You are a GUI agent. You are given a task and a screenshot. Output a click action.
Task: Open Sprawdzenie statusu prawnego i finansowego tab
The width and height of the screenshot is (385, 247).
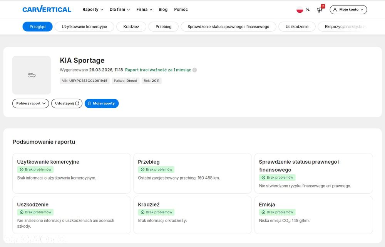point(228,27)
